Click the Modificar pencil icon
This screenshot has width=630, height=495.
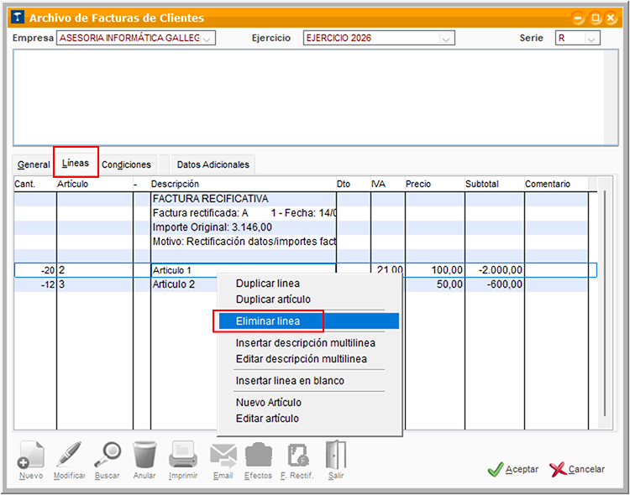(x=69, y=455)
